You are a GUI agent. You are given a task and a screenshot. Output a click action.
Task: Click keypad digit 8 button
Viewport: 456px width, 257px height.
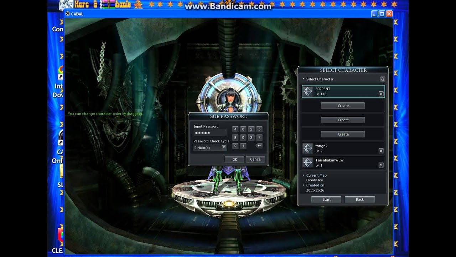point(235,137)
